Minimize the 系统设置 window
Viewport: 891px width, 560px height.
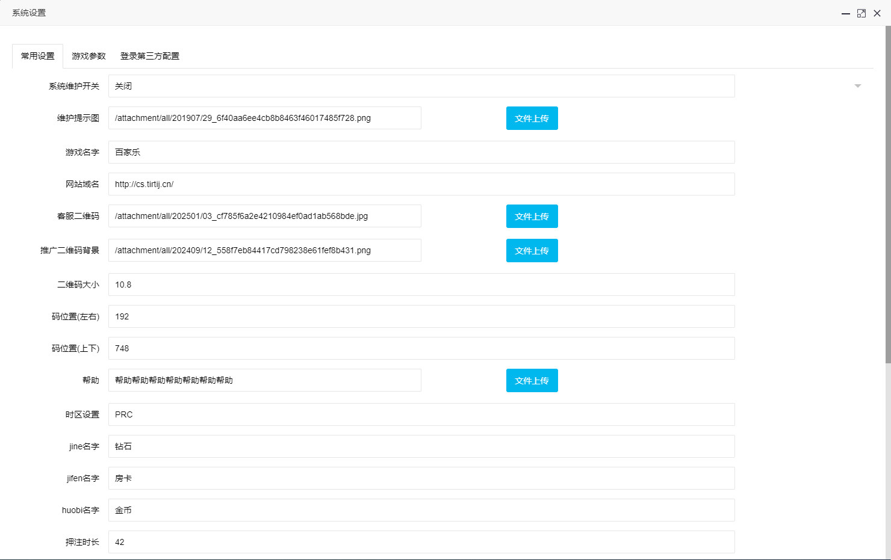coord(845,13)
